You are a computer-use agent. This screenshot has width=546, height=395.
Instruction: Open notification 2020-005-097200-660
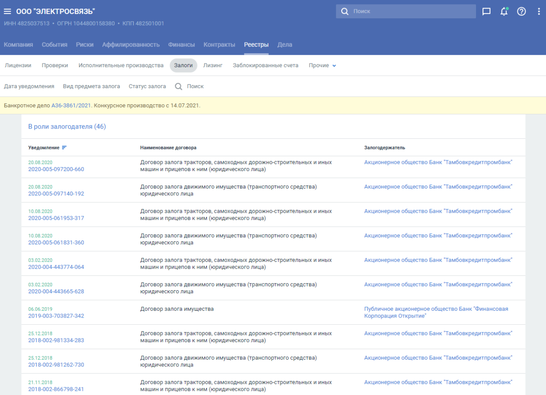coord(56,169)
